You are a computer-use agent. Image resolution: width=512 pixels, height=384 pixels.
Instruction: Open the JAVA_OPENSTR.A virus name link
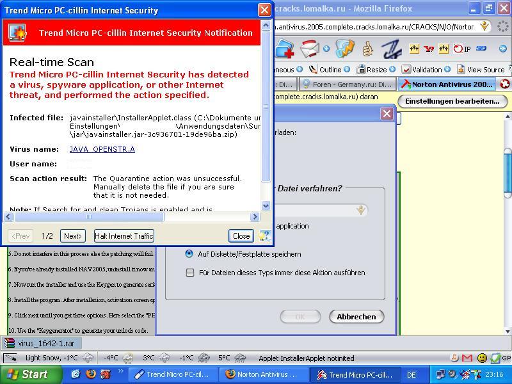point(102,149)
